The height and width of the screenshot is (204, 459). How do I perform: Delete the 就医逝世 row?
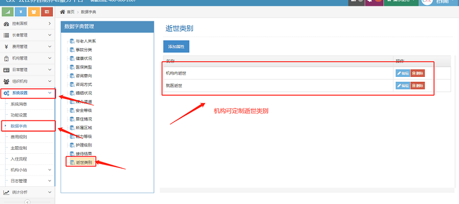pos(418,86)
